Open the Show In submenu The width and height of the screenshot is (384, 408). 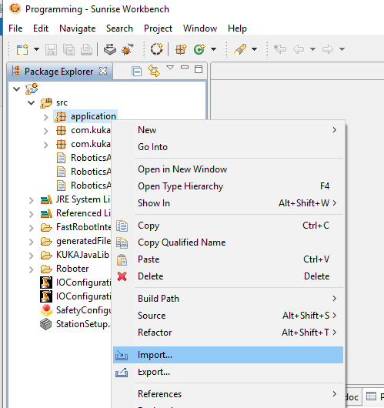click(228, 203)
